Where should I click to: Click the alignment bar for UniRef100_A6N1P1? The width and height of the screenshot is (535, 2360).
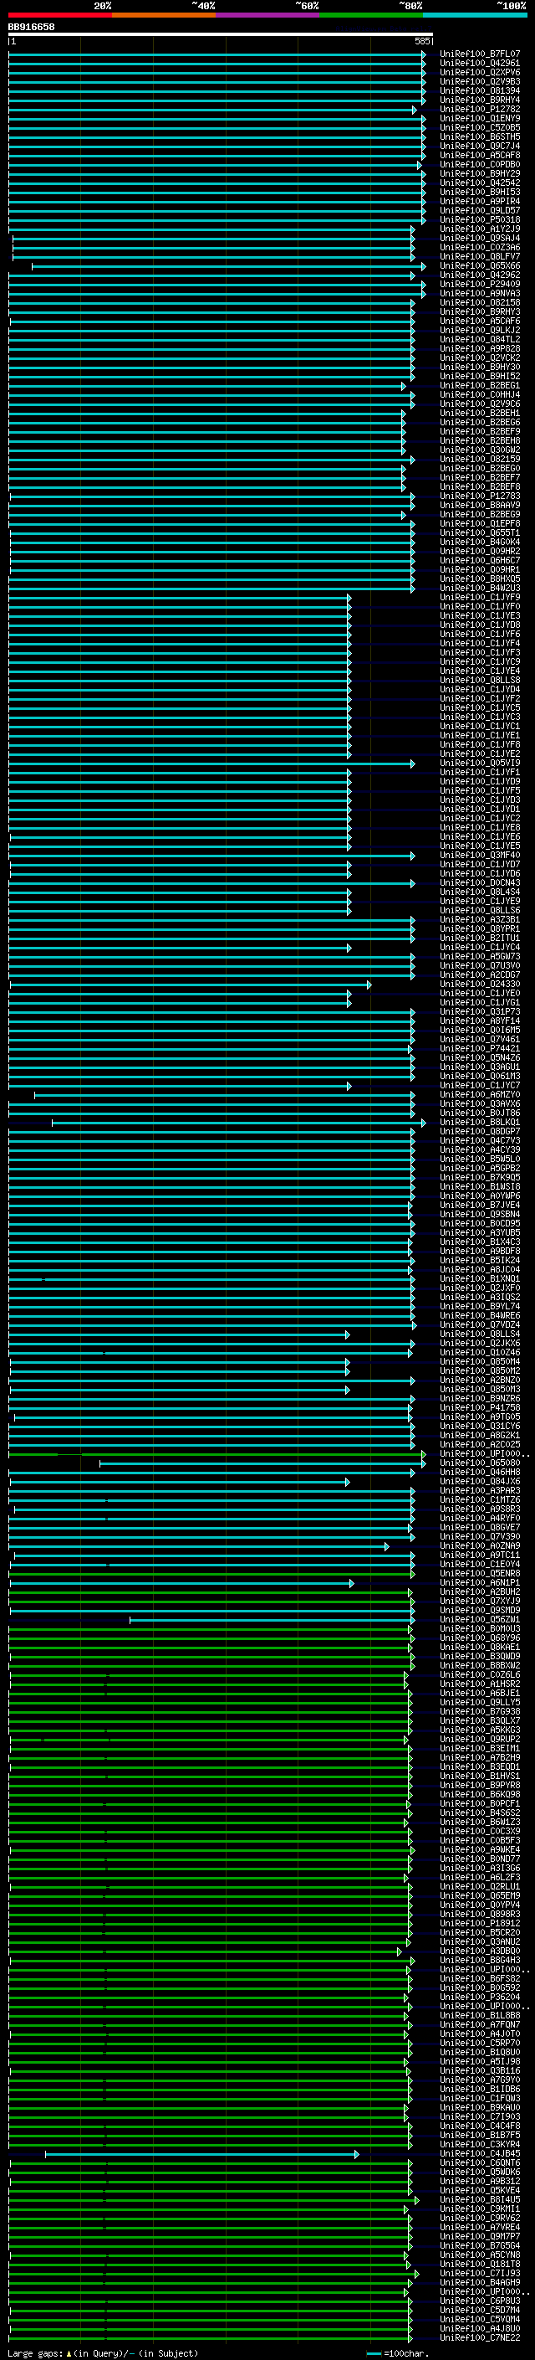coord(182,1584)
